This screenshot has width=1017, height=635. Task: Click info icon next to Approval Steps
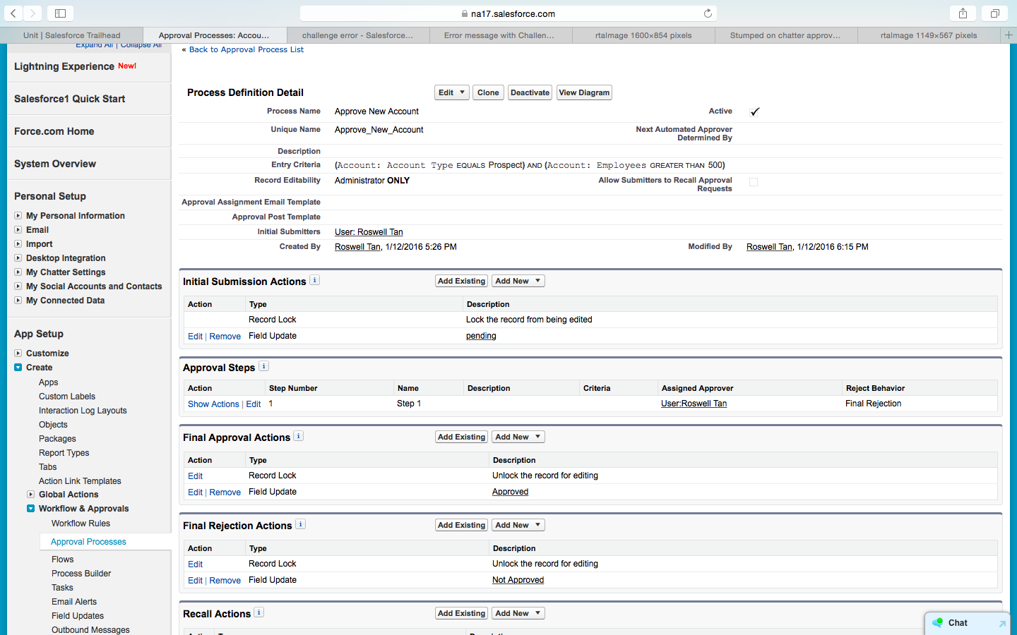click(x=263, y=366)
